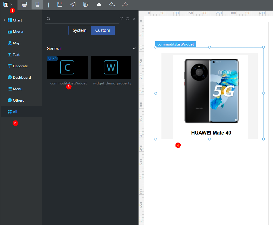This screenshot has width=273, height=225.
Task: Switch to the Custom tab
Action: point(103,30)
